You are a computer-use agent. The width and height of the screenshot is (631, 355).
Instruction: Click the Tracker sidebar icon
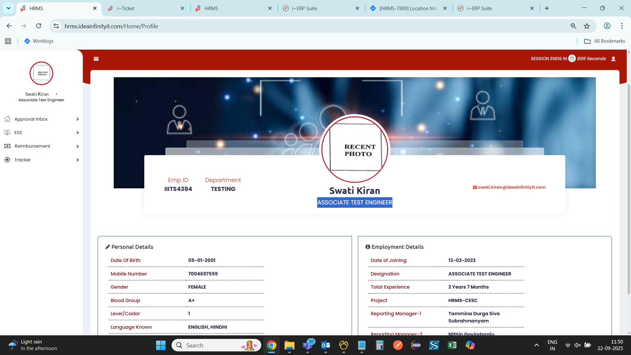tap(7, 160)
